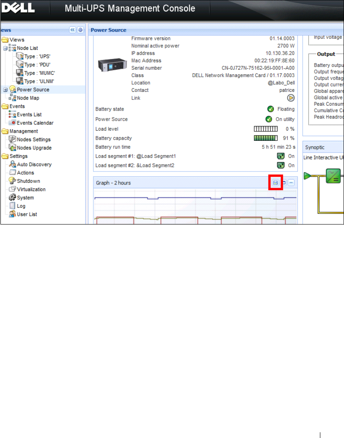
Task: Select Type : 'PDU' filter
Action: click(x=37, y=65)
